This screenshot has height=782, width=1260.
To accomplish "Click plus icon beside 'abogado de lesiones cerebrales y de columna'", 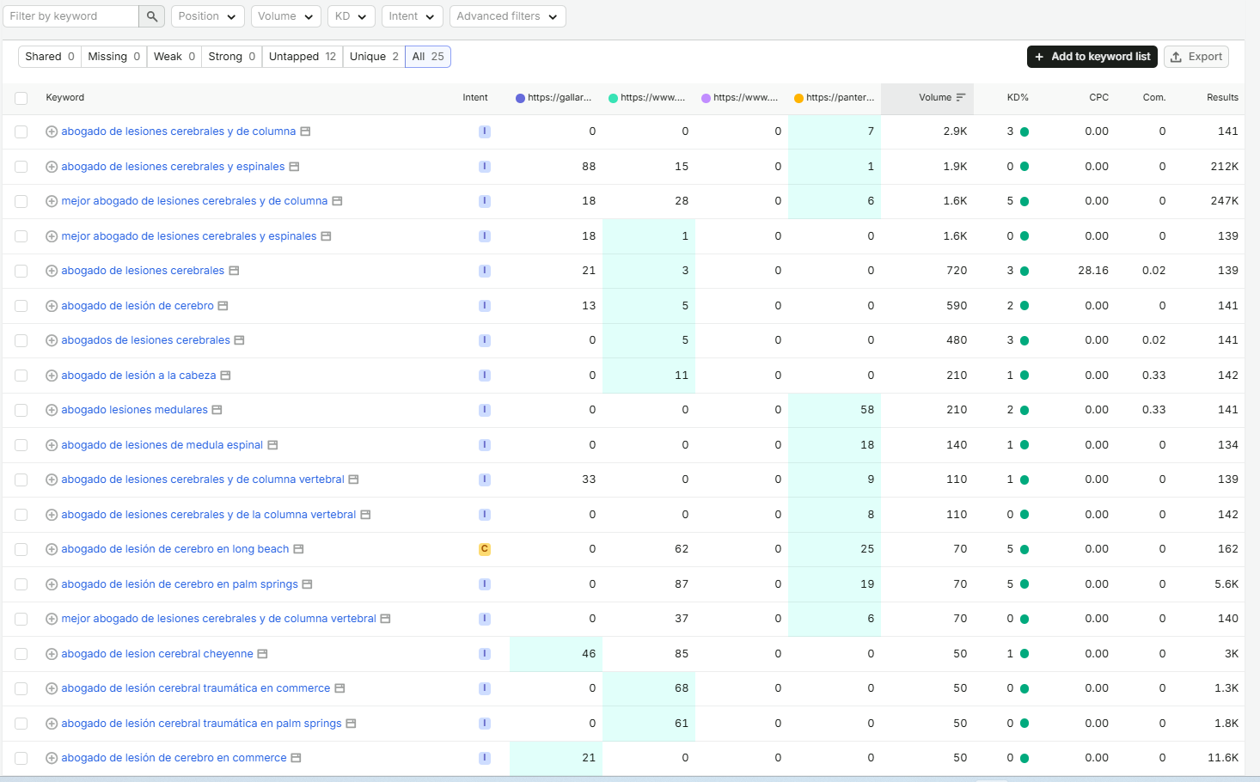I will (x=52, y=131).
